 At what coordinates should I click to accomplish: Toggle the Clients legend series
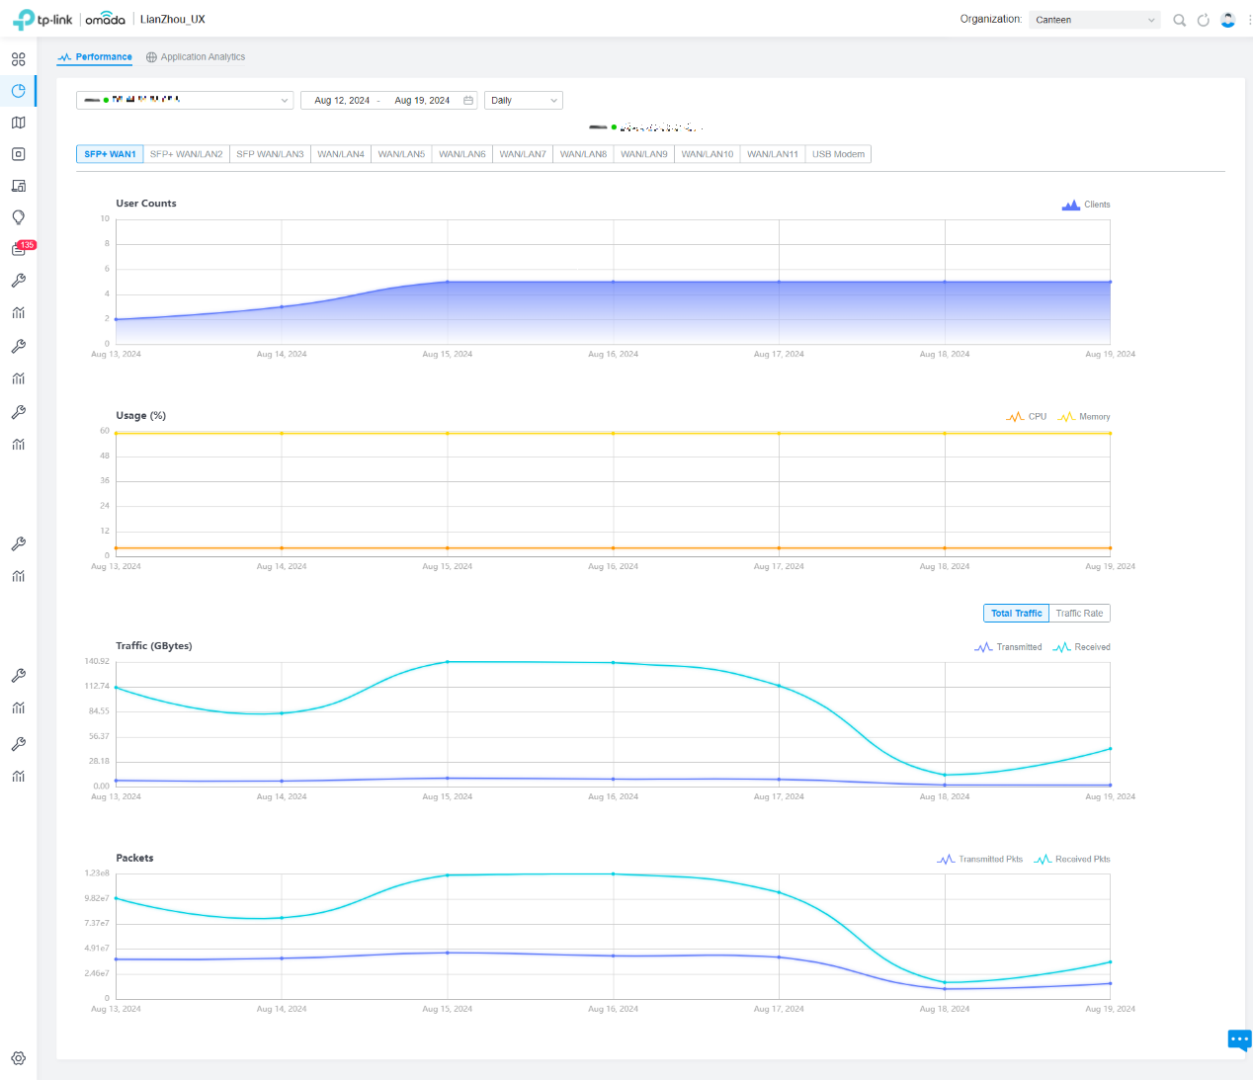1086,205
